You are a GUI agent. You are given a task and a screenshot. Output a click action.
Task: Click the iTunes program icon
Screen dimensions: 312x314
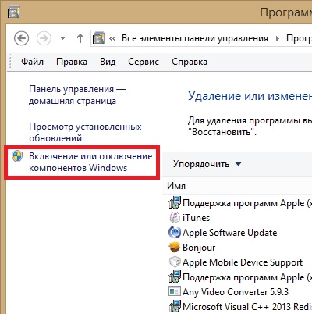175,217
